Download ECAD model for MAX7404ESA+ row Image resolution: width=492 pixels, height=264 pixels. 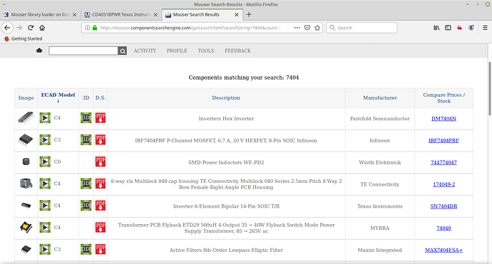(x=45, y=249)
